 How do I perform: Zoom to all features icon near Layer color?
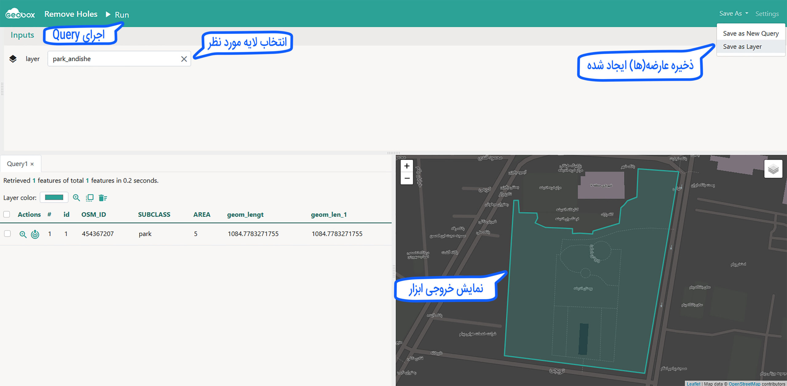76,198
